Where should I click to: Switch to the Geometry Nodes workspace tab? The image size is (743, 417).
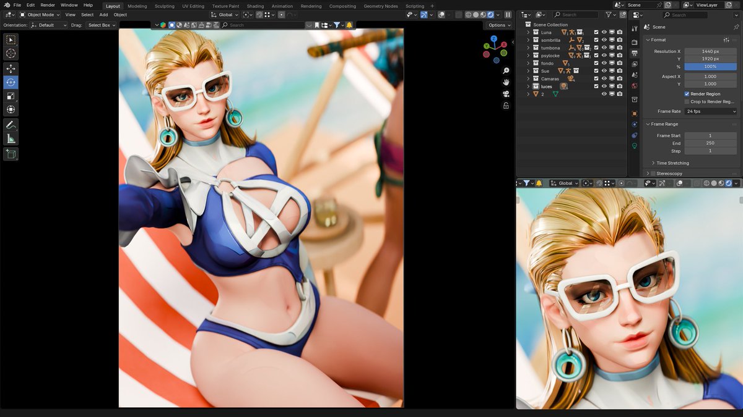coord(381,6)
